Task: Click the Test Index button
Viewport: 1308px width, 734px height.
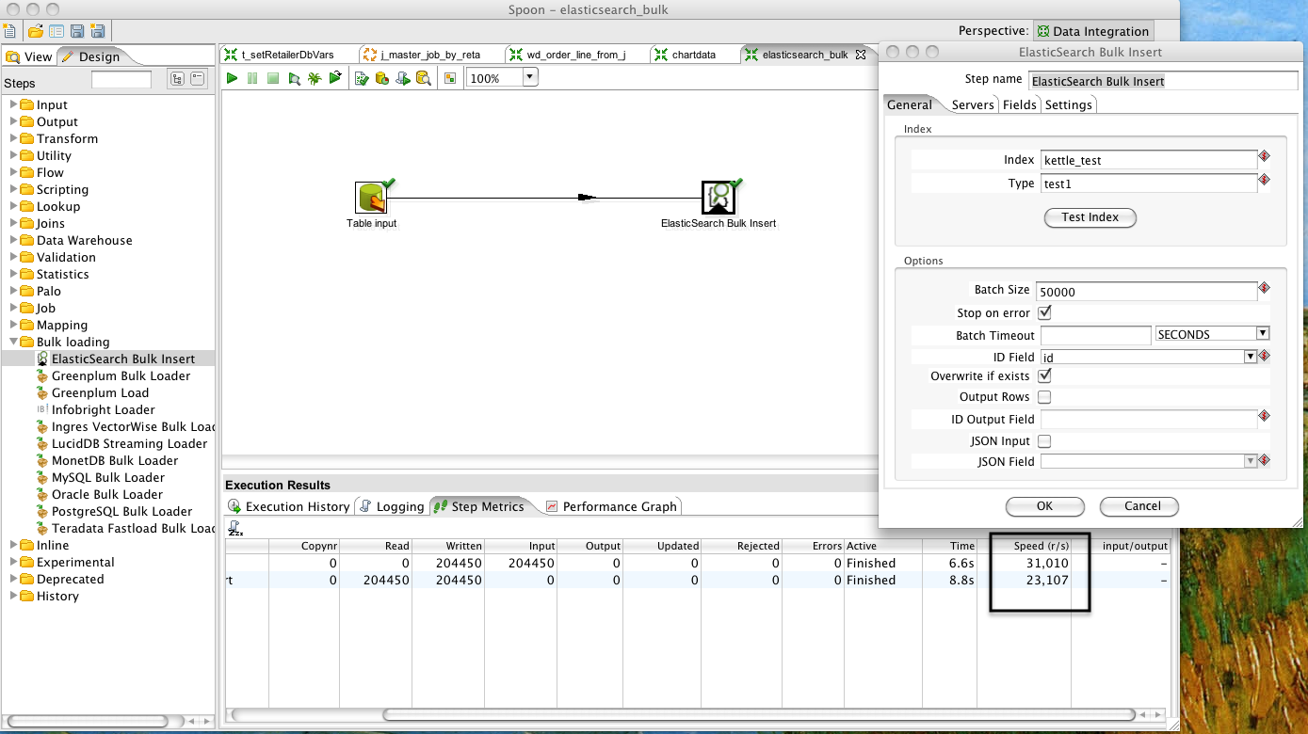Action: [x=1090, y=217]
